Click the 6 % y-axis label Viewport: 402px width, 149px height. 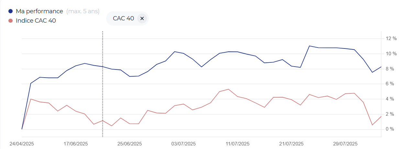(390, 84)
